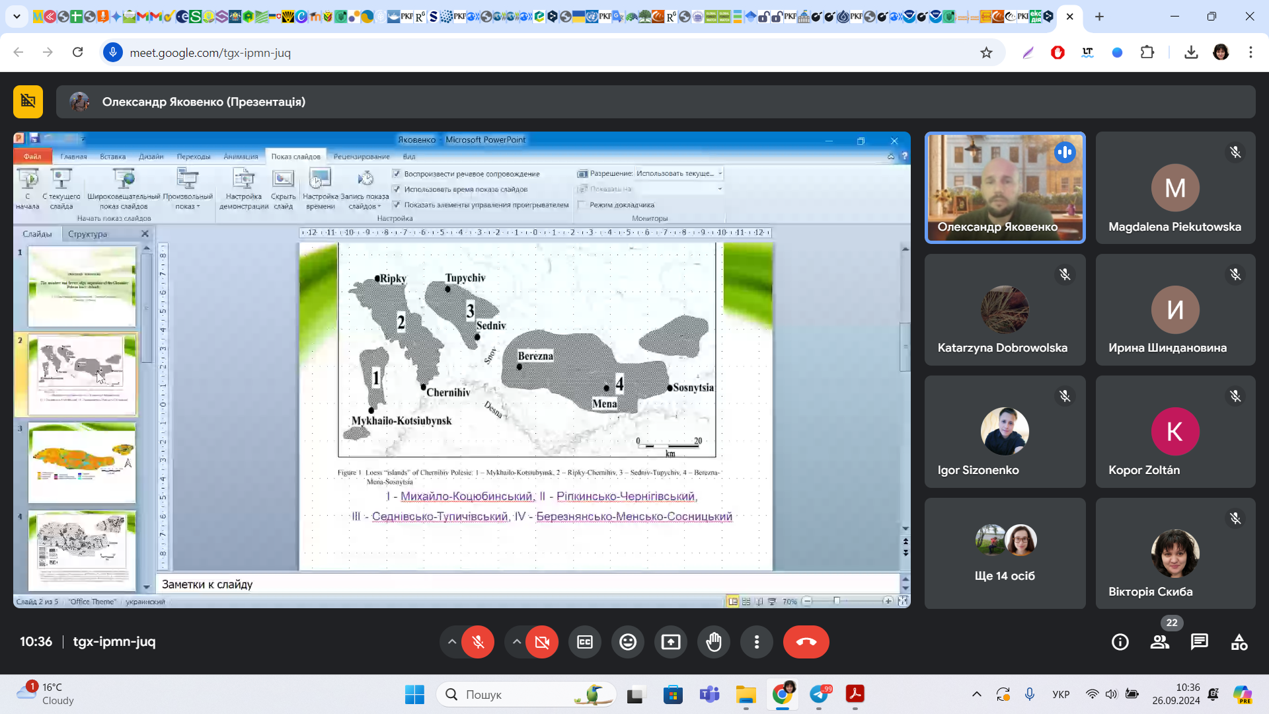Expand audio settings arrow beside microphone
This screenshot has width=1269, height=714.
tap(452, 642)
